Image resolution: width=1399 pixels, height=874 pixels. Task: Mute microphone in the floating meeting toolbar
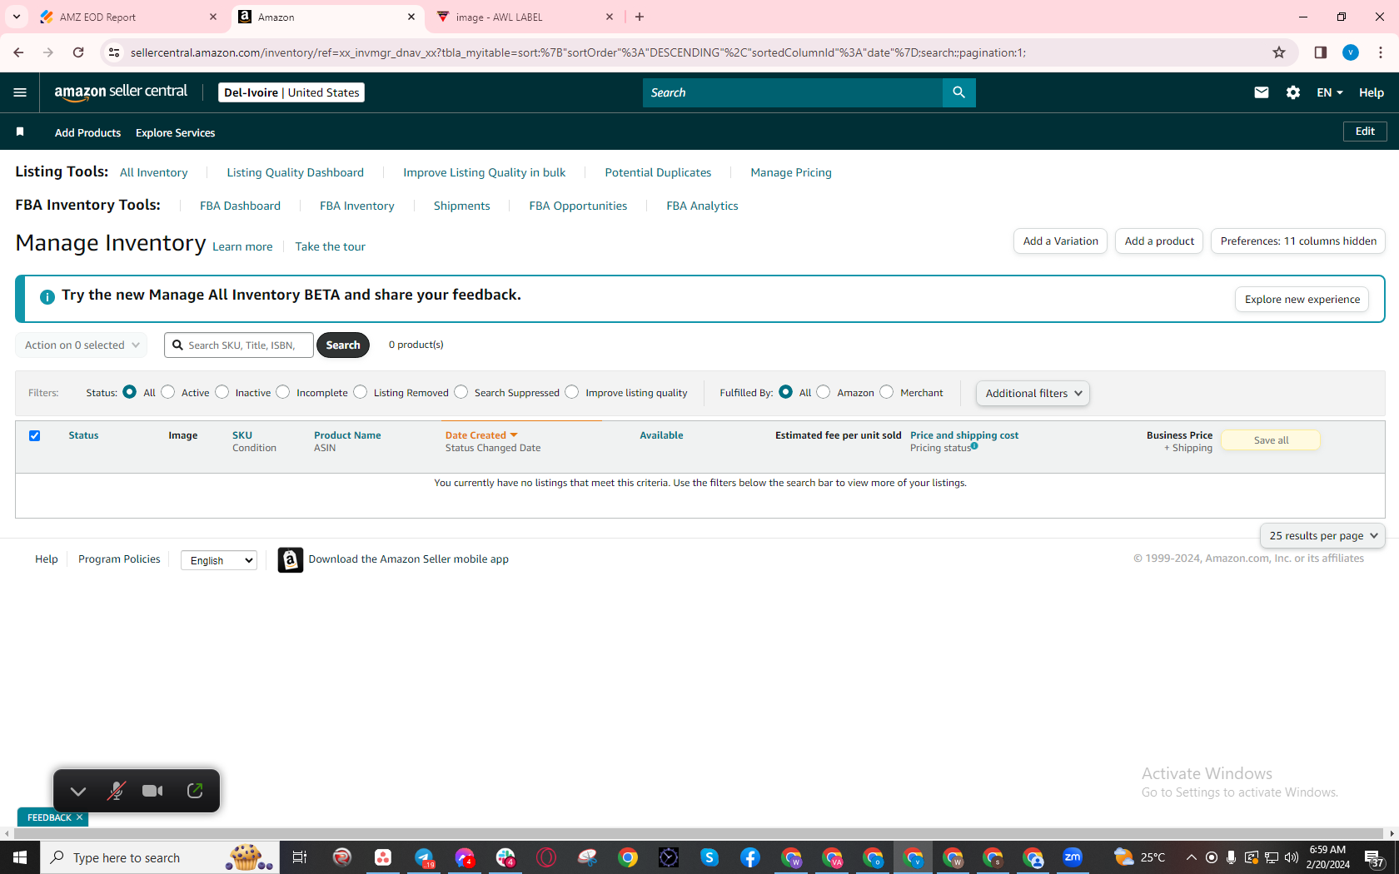click(x=116, y=791)
